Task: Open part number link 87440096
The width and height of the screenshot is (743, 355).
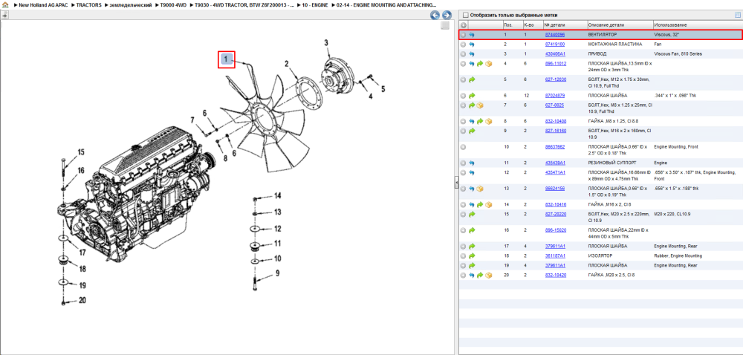Action: coord(554,35)
